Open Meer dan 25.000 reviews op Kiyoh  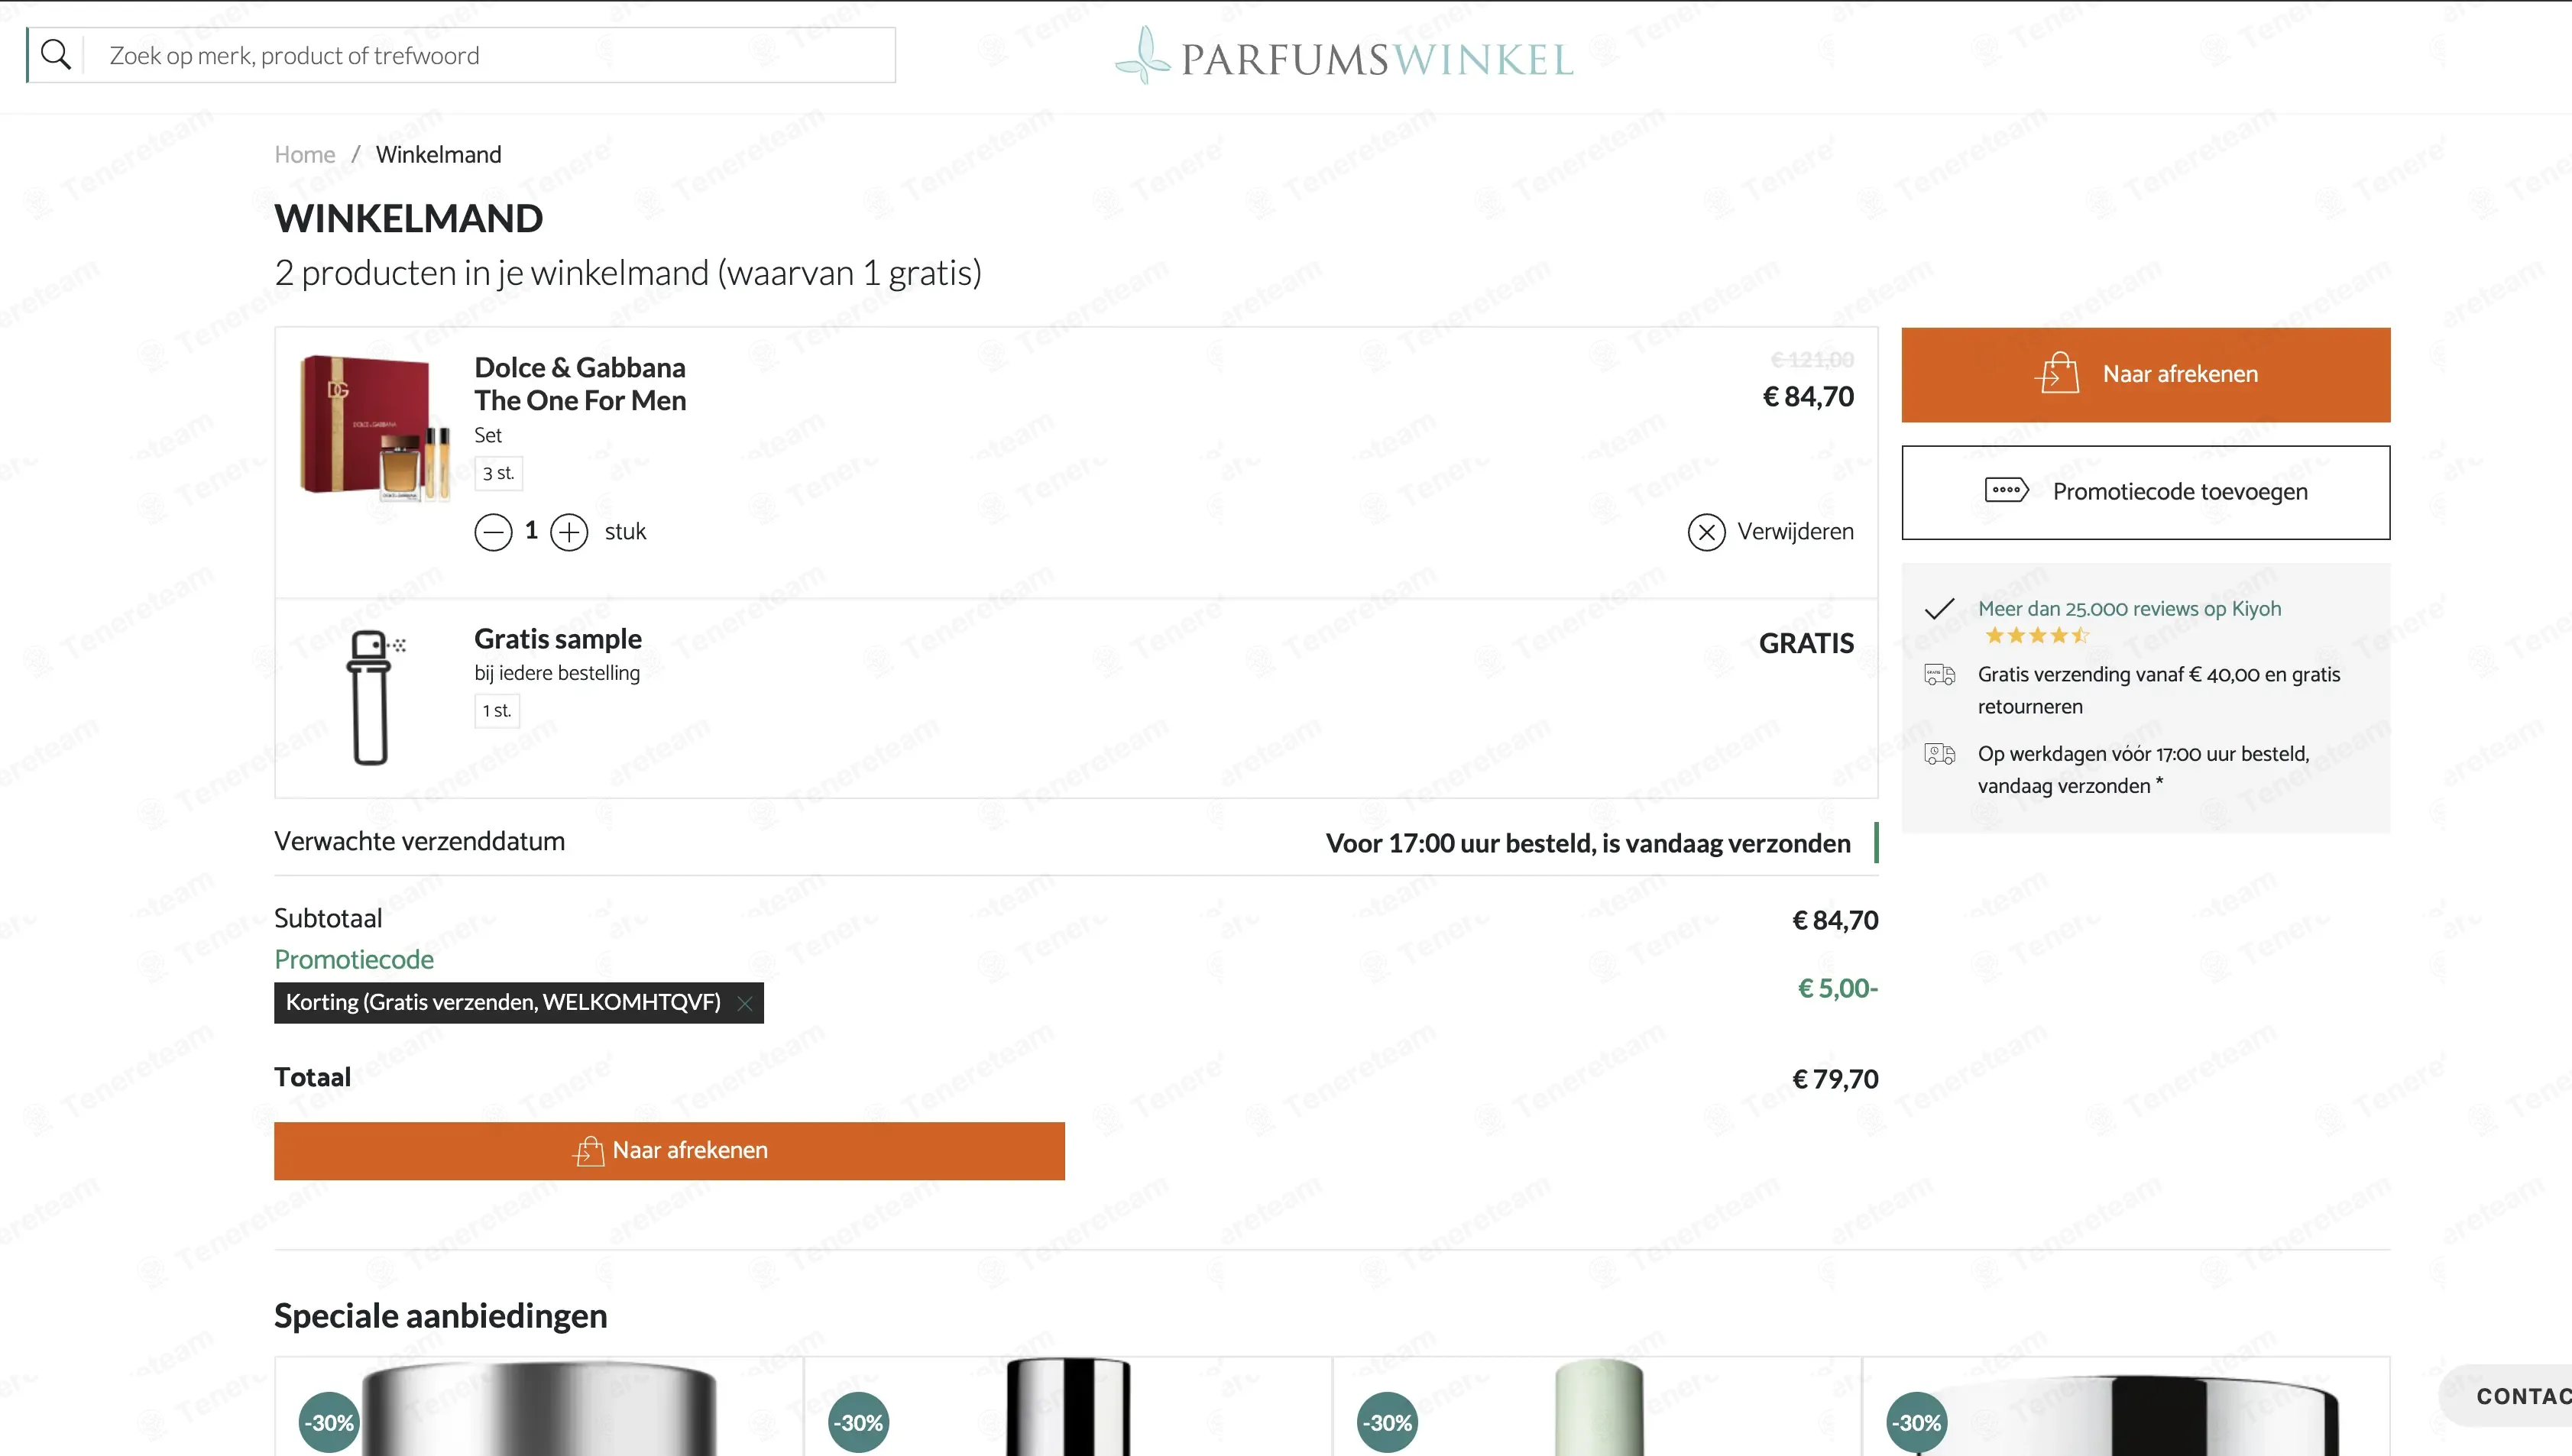(2129, 608)
